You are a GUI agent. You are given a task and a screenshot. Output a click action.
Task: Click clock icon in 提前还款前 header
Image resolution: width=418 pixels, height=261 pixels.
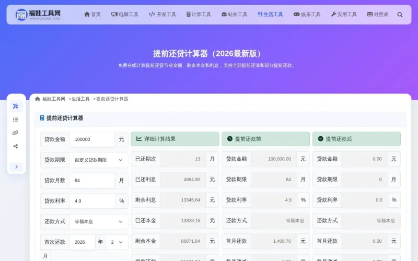coord(230,139)
